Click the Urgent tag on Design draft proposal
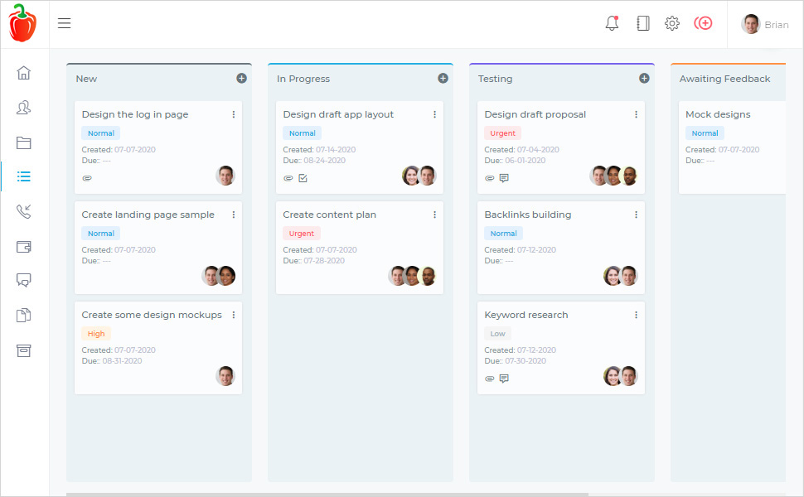Viewport: 804px width, 497px height. coord(502,133)
